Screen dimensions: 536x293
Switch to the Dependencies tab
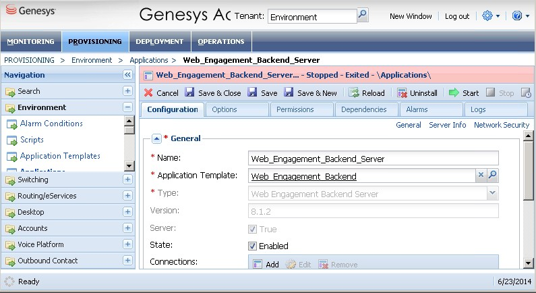coord(366,109)
